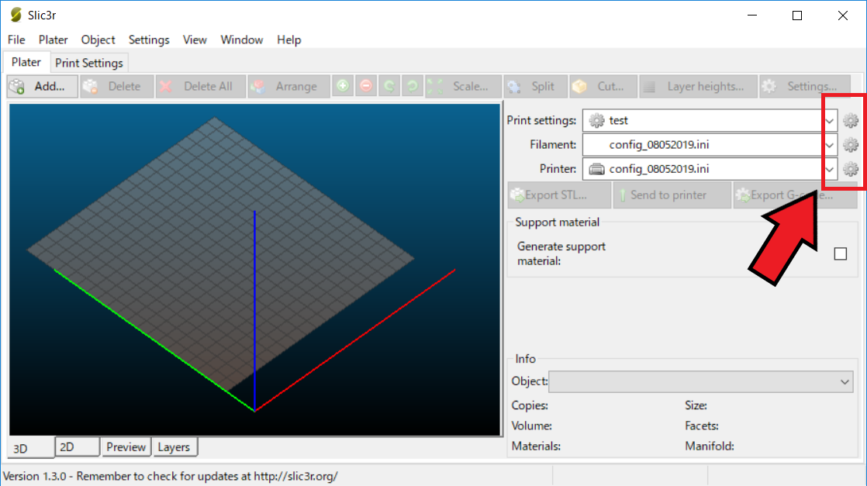The height and width of the screenshot is (486, 867).
Task: Open the Settings menu
Action: pyautogui.click(x=149, y=40)
